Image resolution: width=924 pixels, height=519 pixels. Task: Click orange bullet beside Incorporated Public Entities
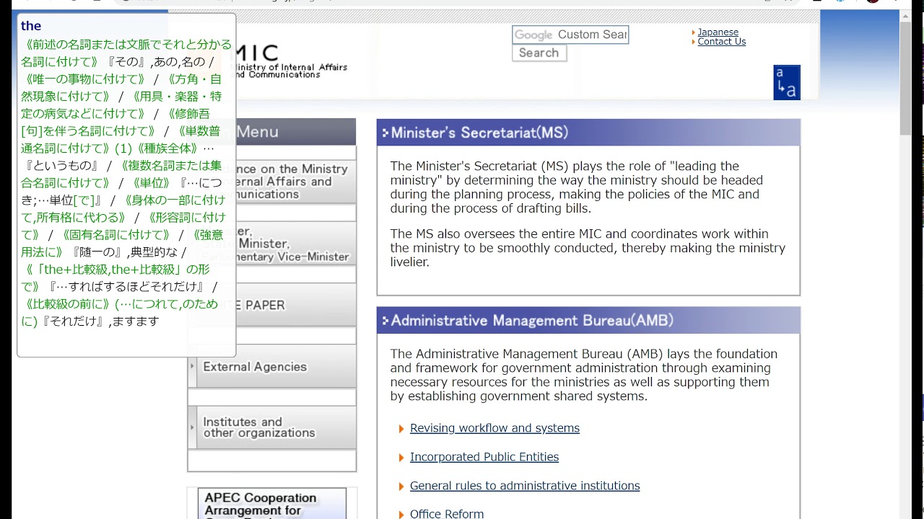(401, 458)
